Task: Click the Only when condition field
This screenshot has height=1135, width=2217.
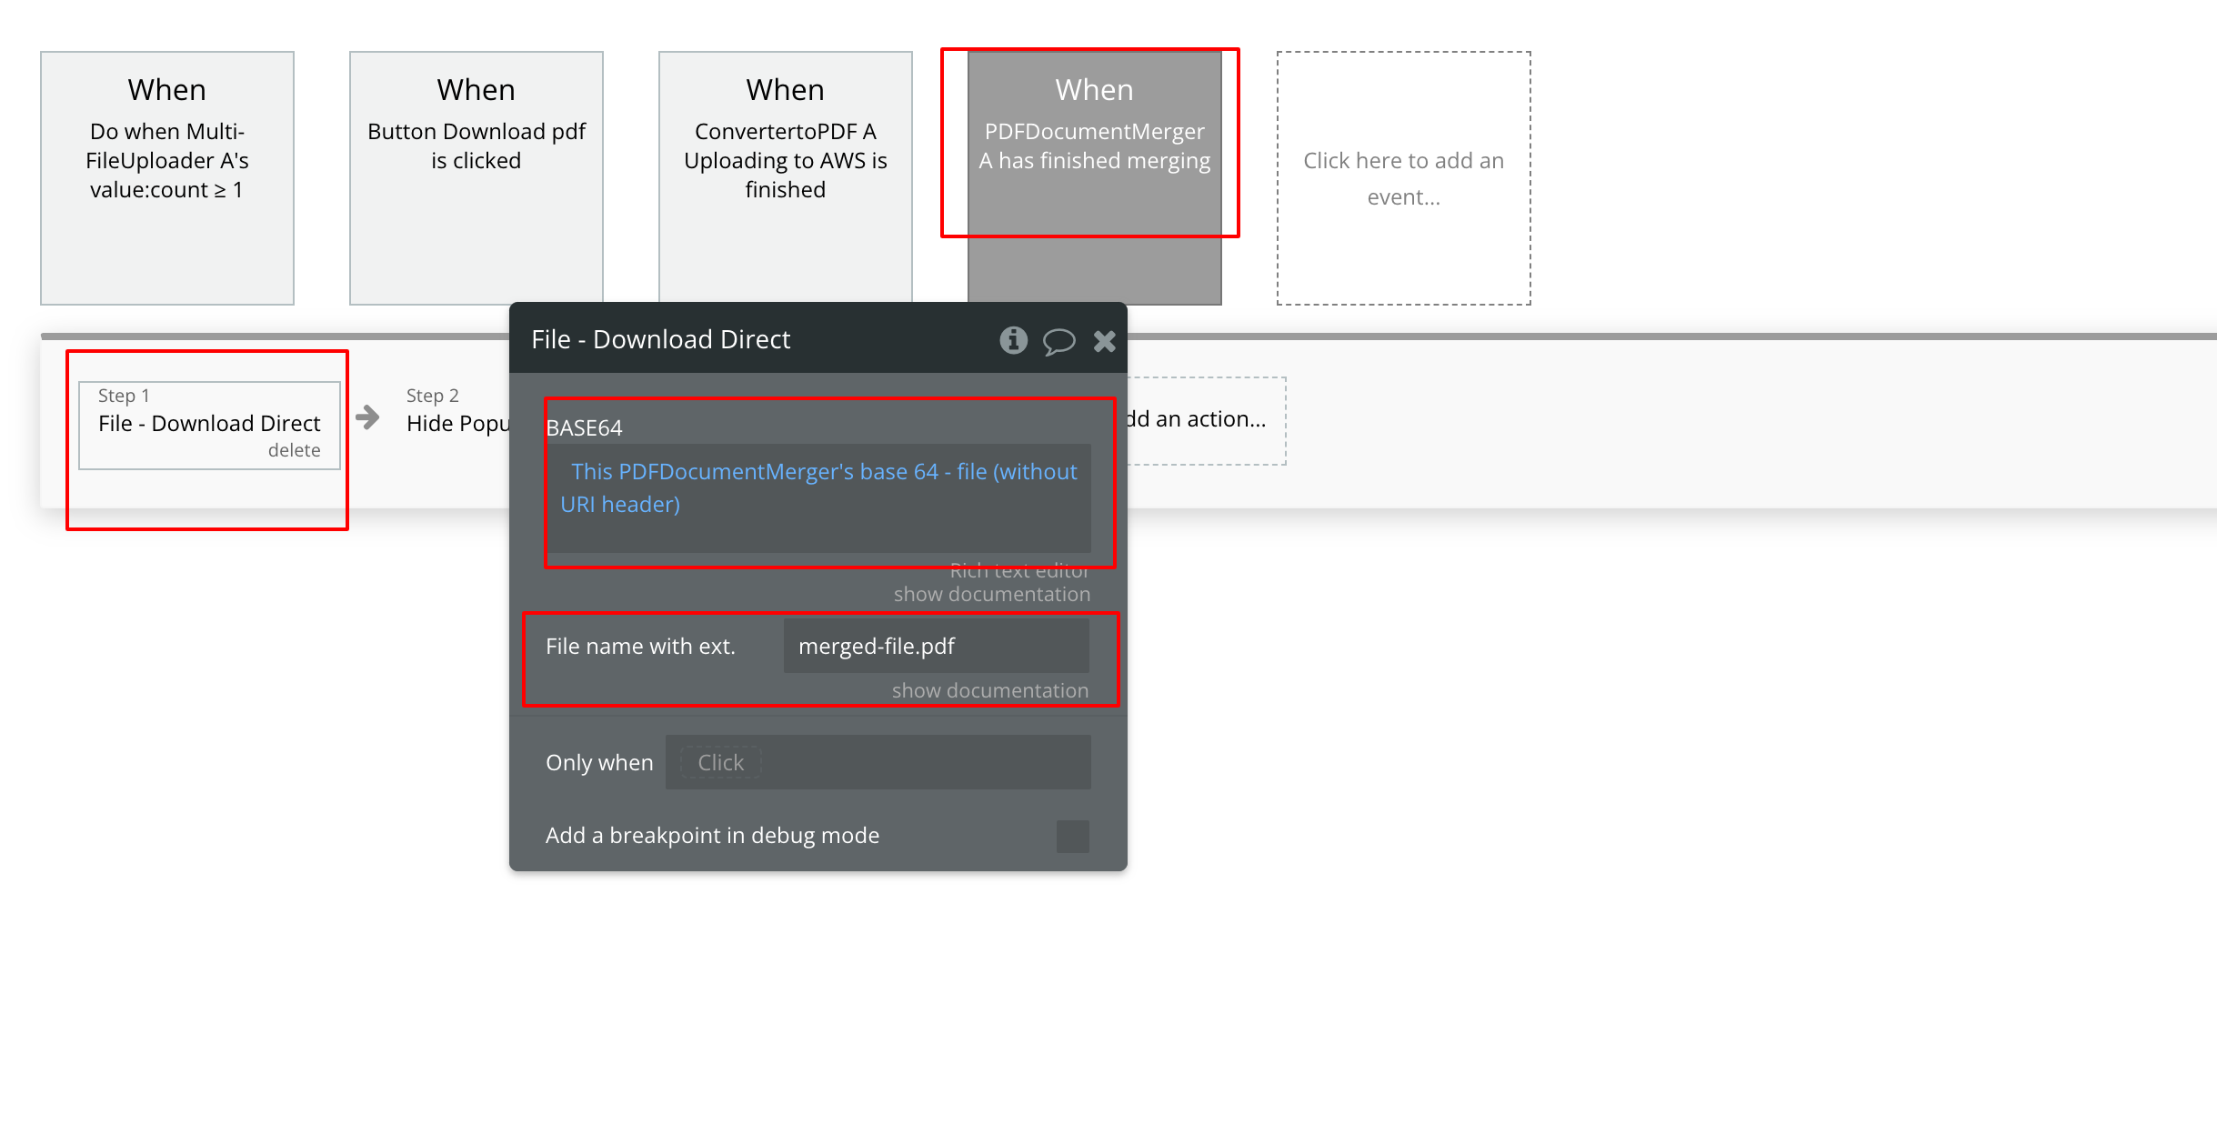Action: [878, 762]
